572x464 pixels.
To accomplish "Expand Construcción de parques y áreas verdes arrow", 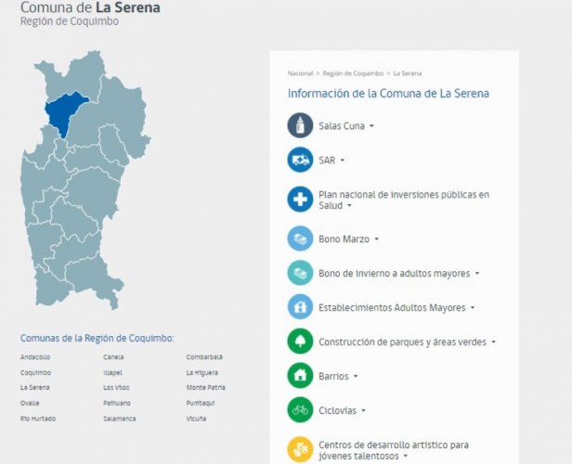I will coord(494,342).
